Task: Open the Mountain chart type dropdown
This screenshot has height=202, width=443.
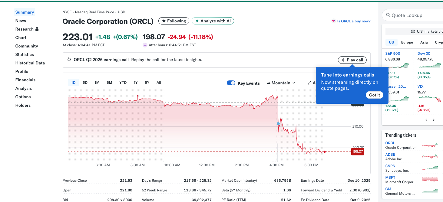Action: click(281, 83)
